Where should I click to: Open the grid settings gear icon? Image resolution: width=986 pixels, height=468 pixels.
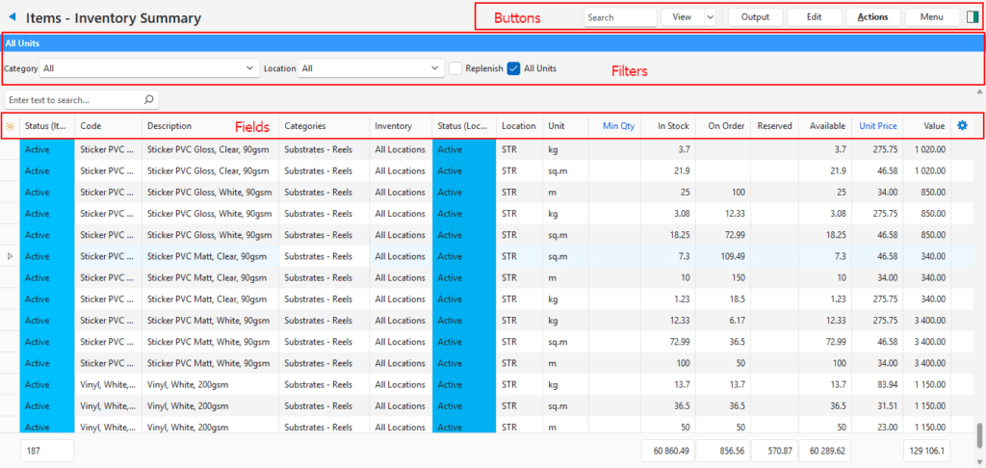[962, 125]
